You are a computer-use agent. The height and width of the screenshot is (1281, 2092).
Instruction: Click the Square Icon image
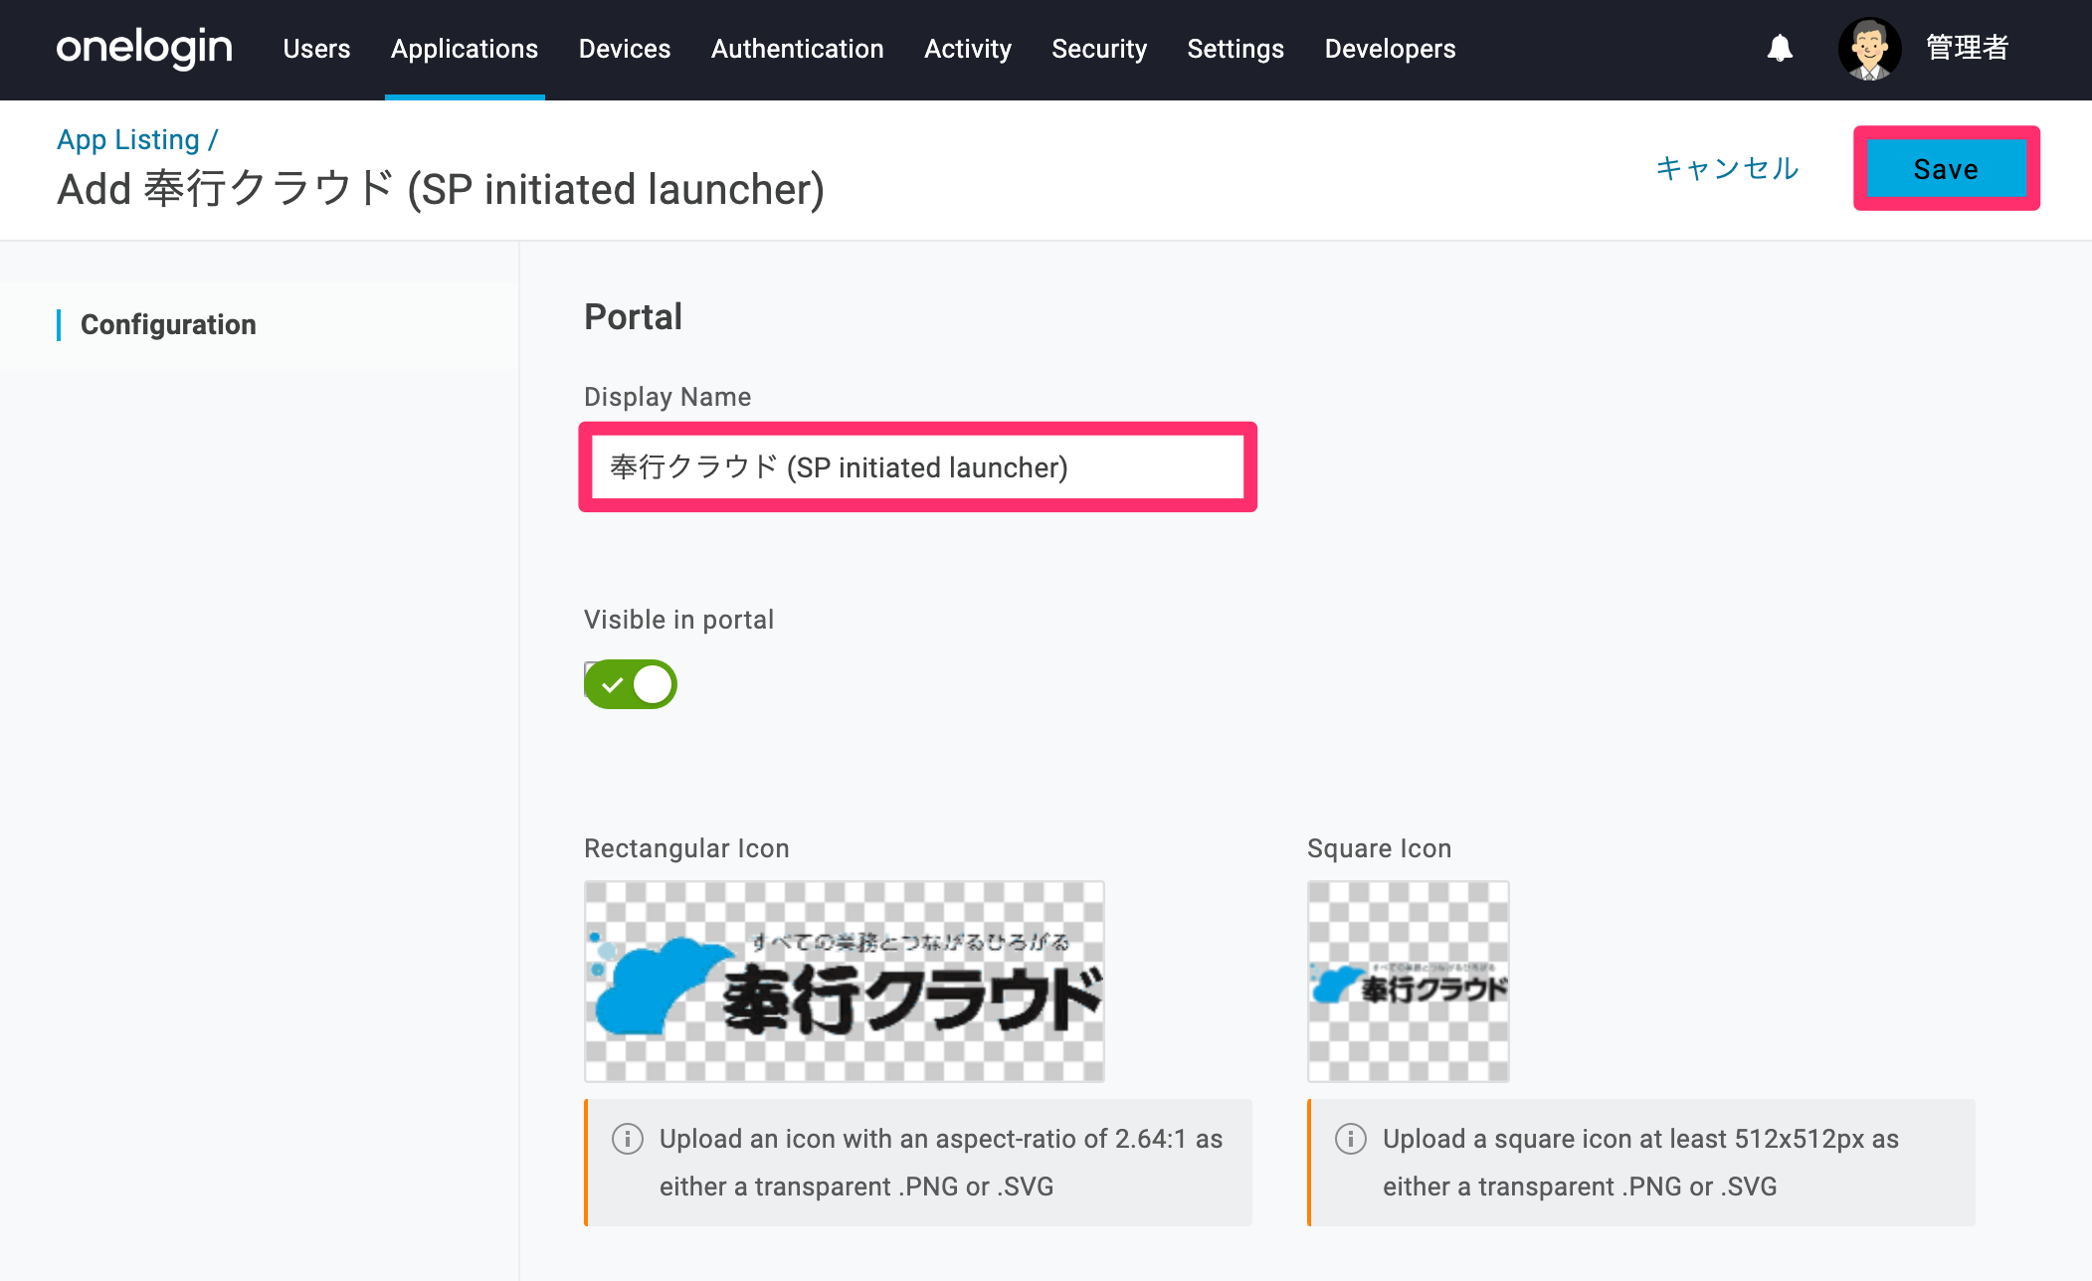point(1408,982)
